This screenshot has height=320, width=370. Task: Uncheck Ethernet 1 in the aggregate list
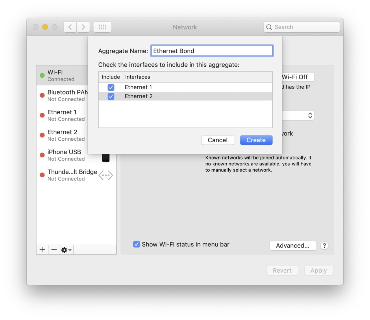pos(111,87)
